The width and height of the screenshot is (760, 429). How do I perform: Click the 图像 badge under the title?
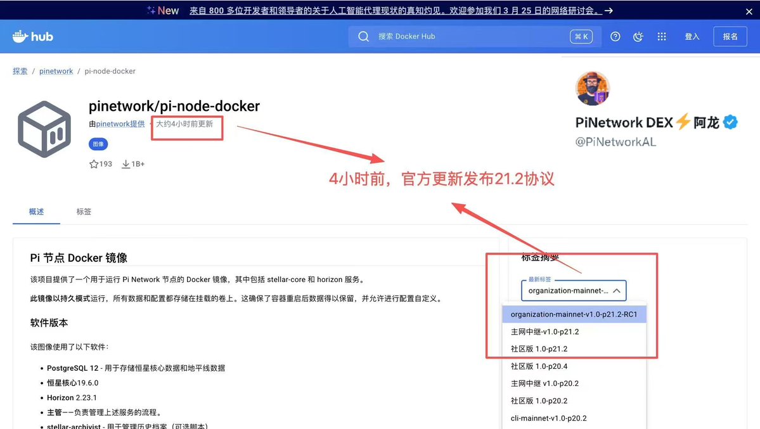(98, 144)
